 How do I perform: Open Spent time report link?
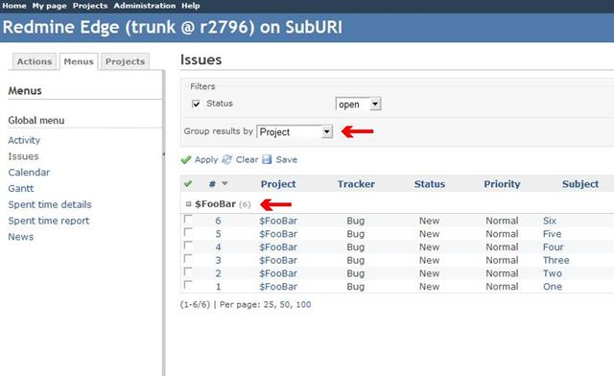point(49,221)
